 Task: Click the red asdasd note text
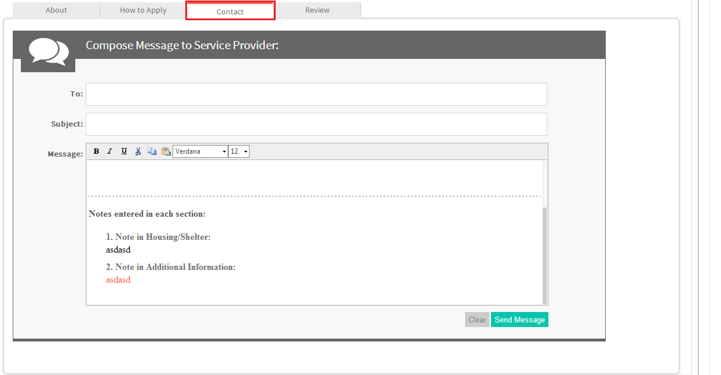[118, 280]
